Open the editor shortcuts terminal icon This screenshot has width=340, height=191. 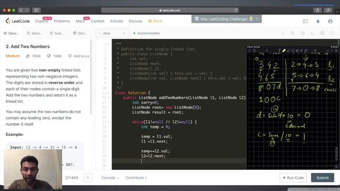point(312,33)
